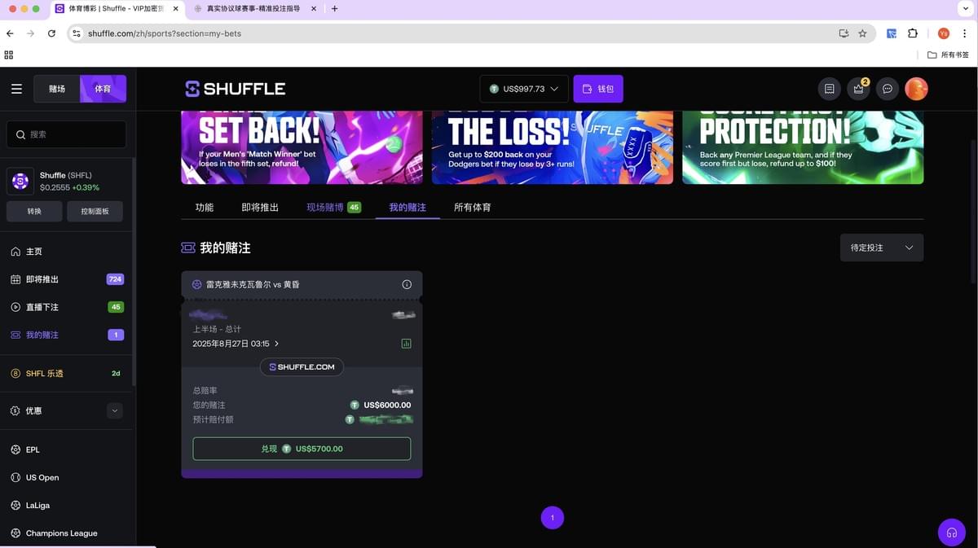Click the blue translate extension icon
The image size is (978, 548).
[x=892, y=33]
